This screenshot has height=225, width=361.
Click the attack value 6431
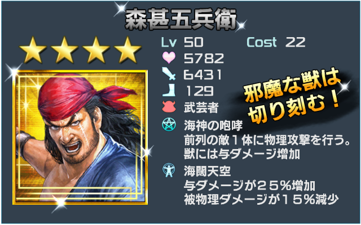pos(202,74)
